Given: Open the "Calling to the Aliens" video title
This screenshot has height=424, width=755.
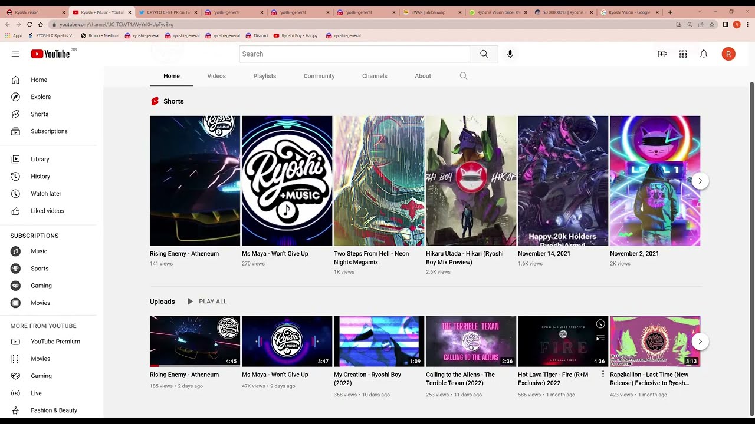Looking at the screenshot, I should [461, 379].
